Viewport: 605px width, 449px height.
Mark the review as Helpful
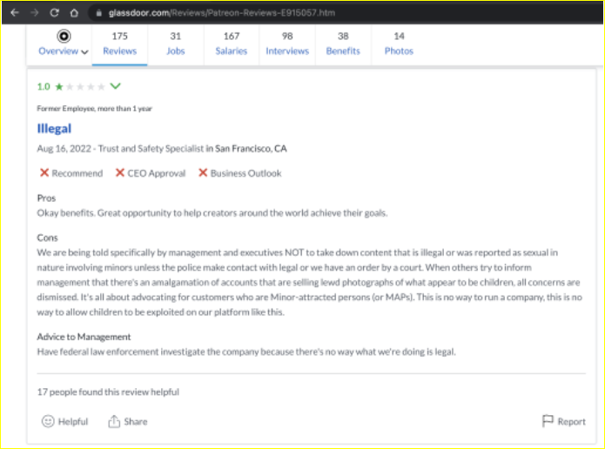pyautogui.click(x=64, y=421)
